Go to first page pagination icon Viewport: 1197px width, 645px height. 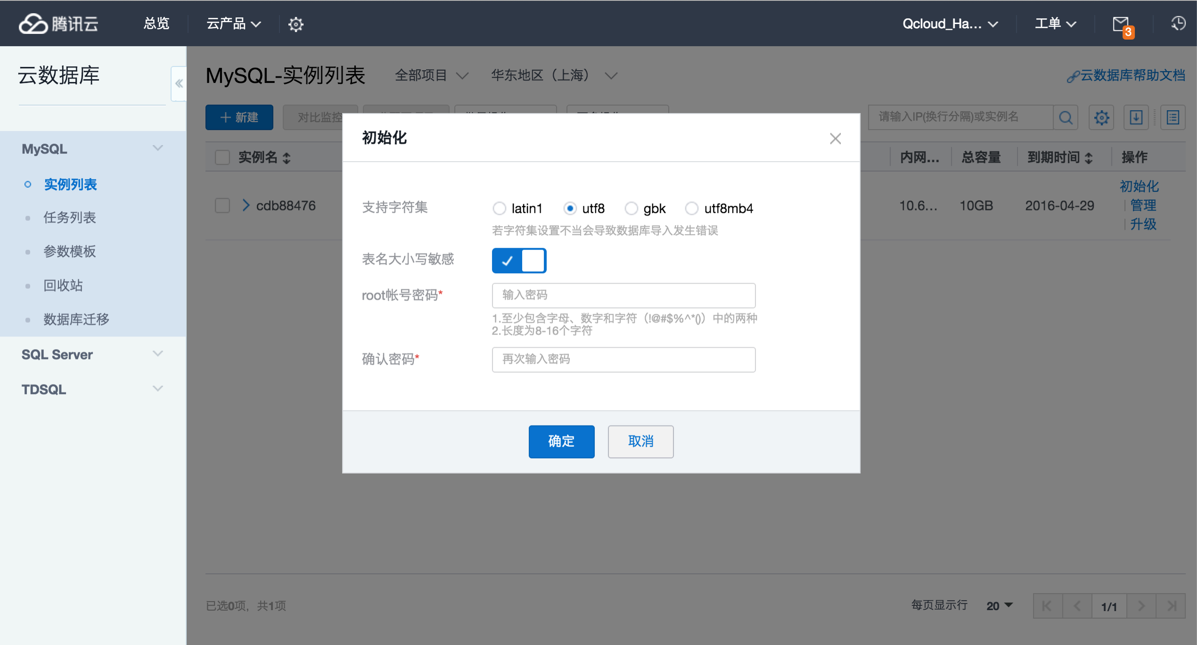click(x=1047, y=606)
